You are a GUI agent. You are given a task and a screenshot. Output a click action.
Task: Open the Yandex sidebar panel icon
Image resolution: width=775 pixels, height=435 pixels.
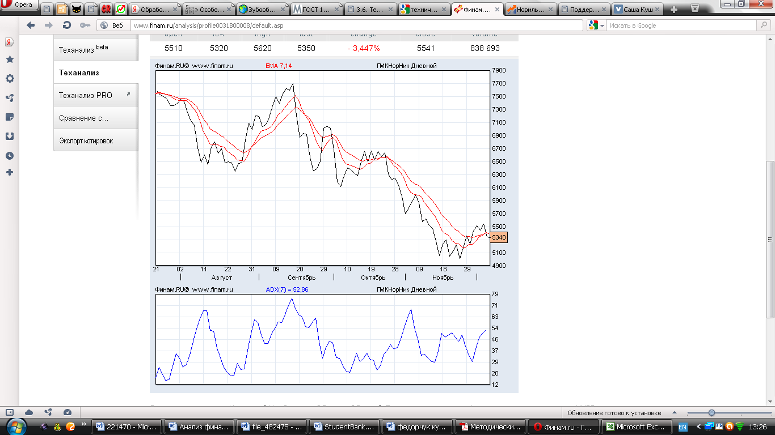[x=10, y=42]
